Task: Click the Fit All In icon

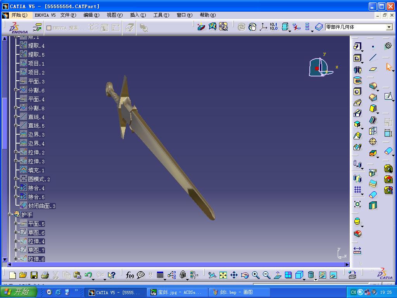Action: coord(223,275)
